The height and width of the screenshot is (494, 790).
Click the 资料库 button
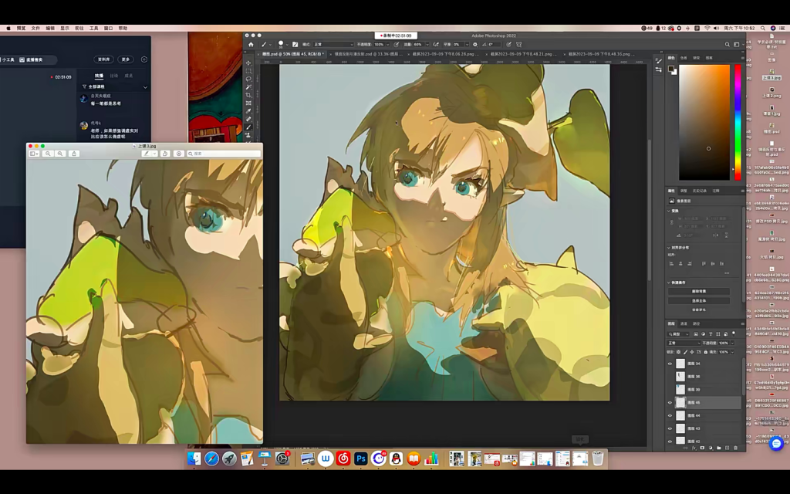tap(104, 59)
